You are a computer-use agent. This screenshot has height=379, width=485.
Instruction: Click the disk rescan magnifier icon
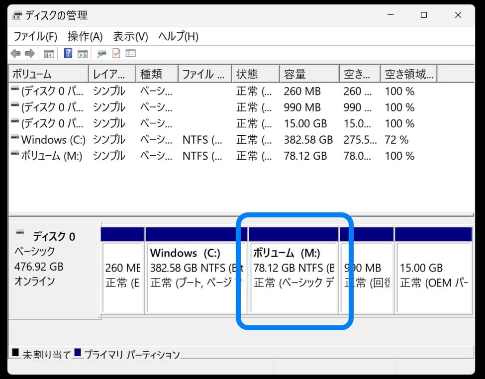pos(101,54)
